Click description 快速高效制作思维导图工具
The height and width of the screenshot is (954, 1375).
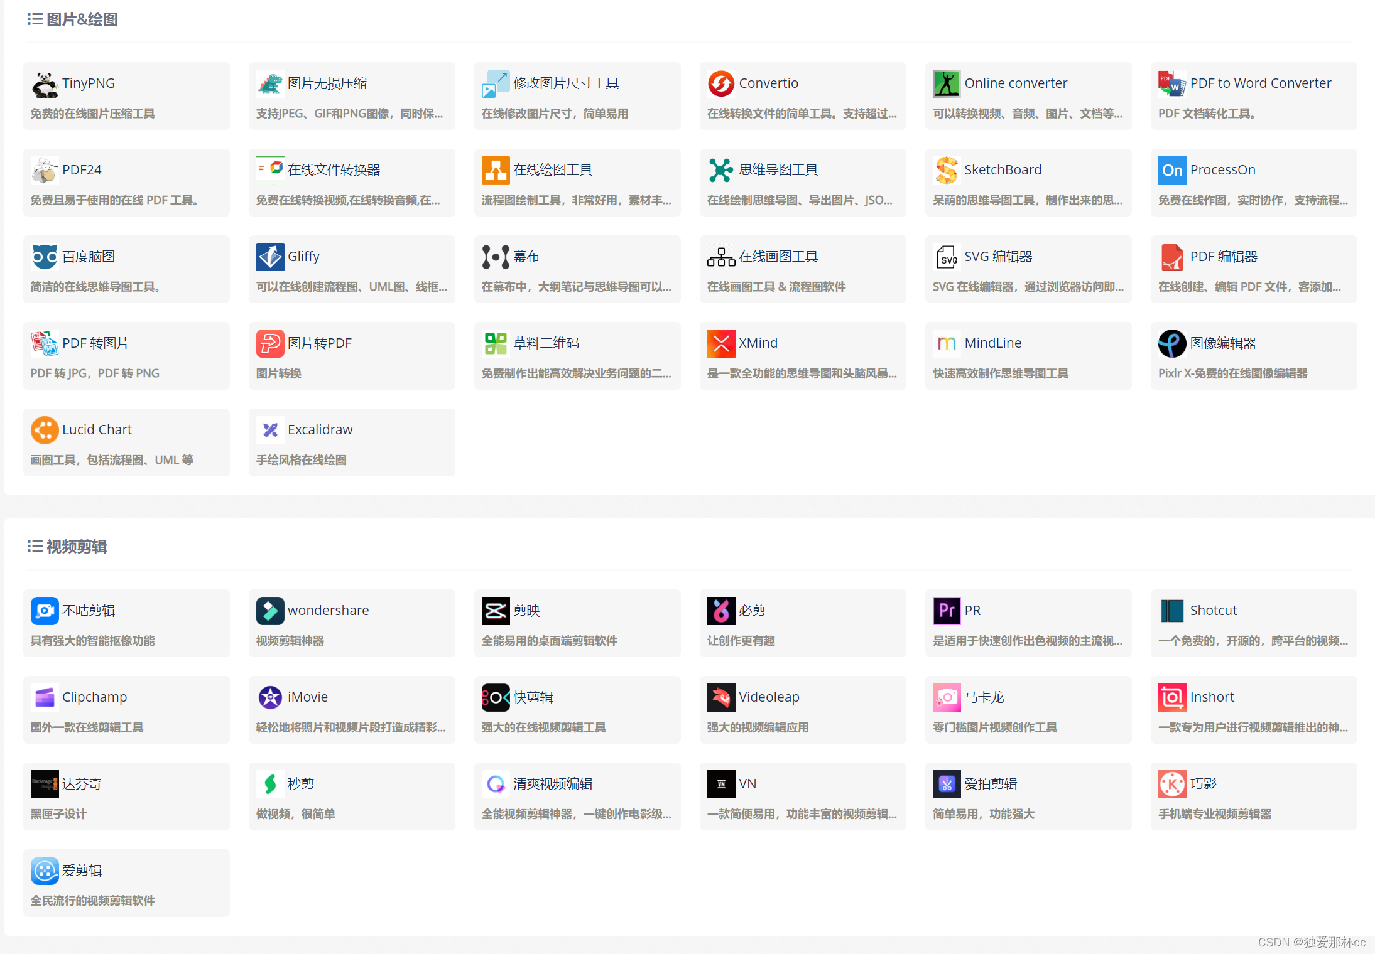click(1001, 373)
